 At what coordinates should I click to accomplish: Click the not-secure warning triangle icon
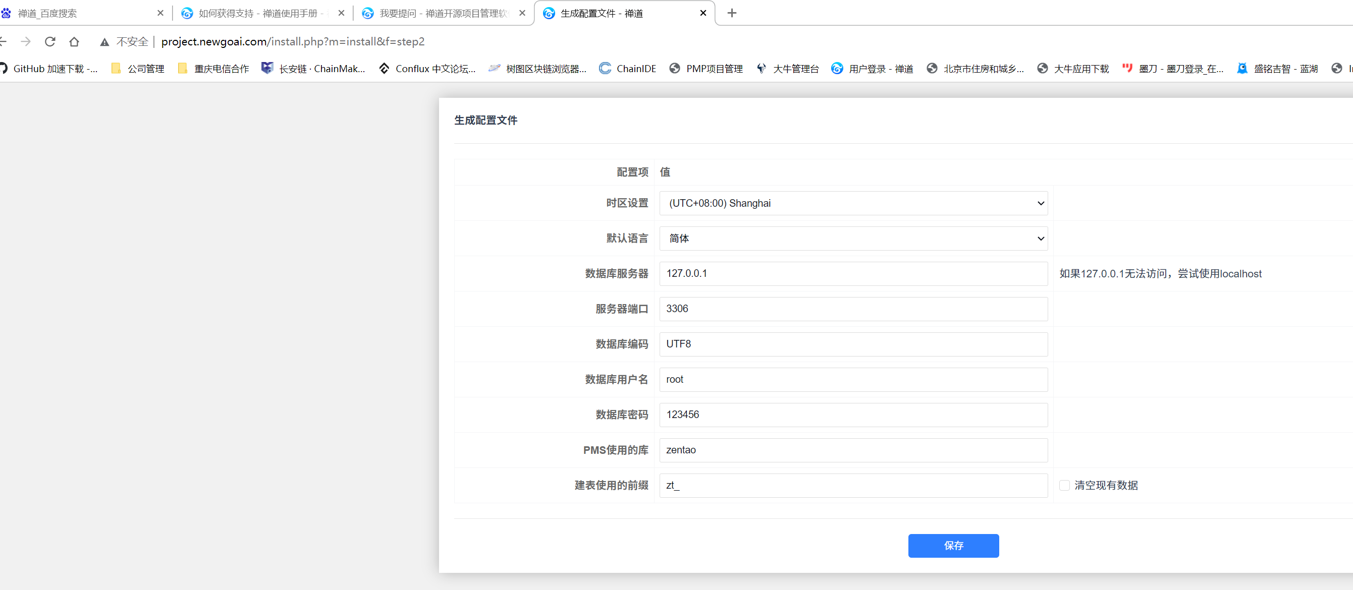104,42
